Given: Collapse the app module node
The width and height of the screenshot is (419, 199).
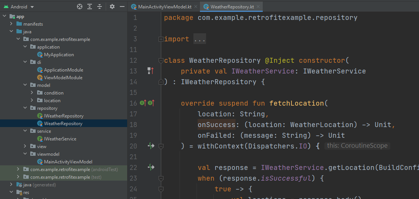Looking at the screenshot, I should tap(4, 16).
